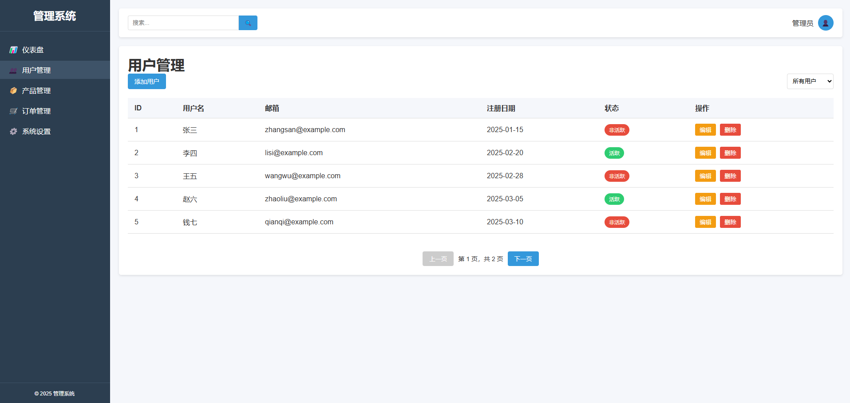This screenshot has width=850, height=403.
Task: Click the disabled 上一页 button
Action: pyautogui.click(x=438, y=259)
